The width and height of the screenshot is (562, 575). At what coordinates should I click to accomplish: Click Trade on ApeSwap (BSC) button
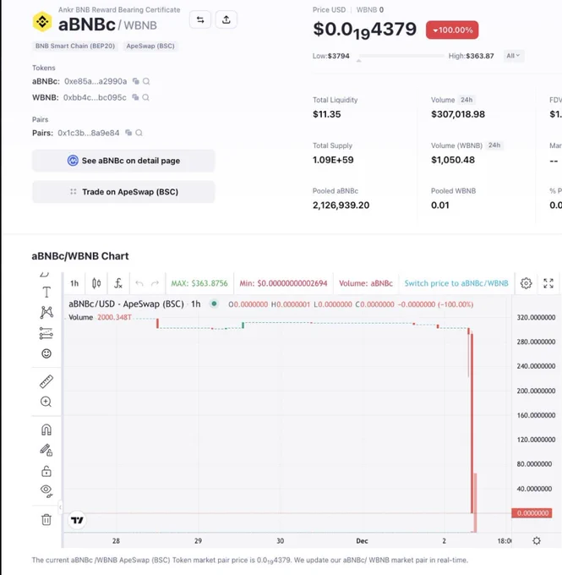[x=123, y=192]
